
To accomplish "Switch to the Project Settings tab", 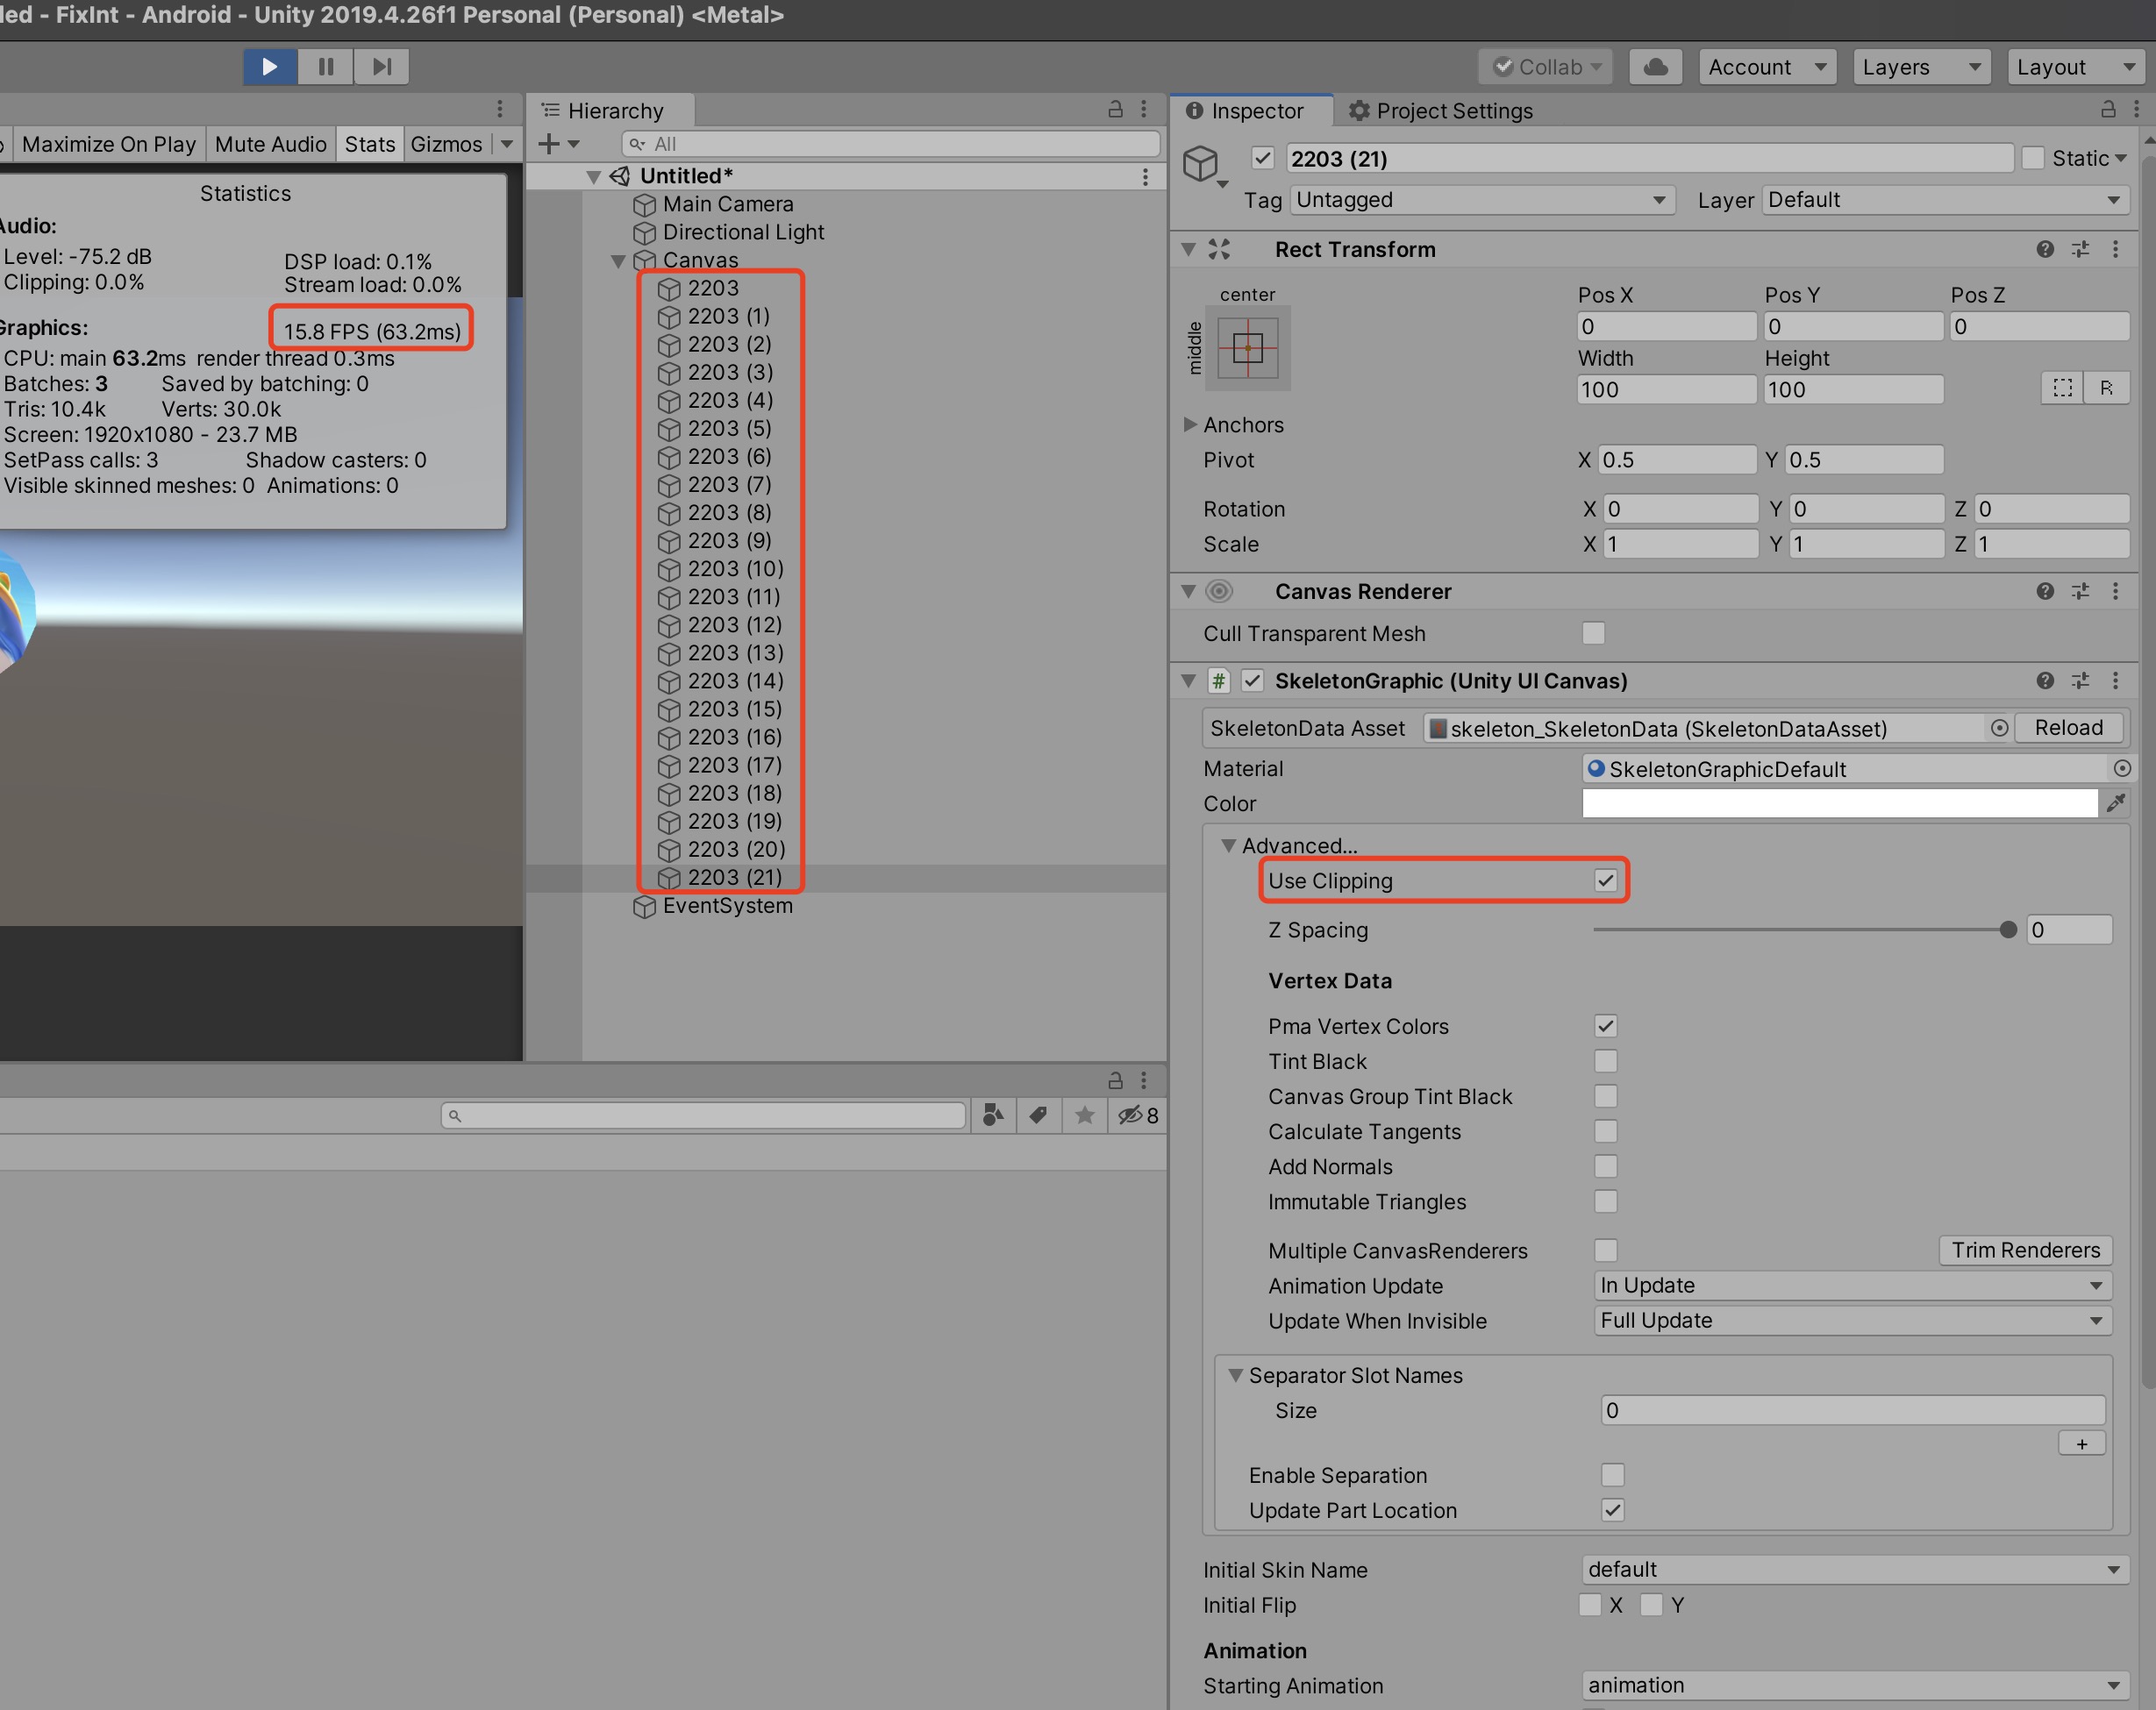I will 1440,111.
